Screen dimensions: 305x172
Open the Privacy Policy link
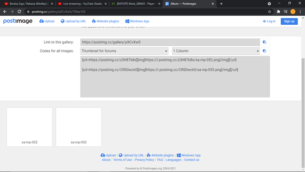click(144, 160)
